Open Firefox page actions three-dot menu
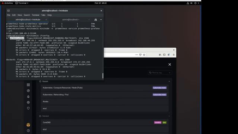238x134 pixels. click(x=136, y=55)
